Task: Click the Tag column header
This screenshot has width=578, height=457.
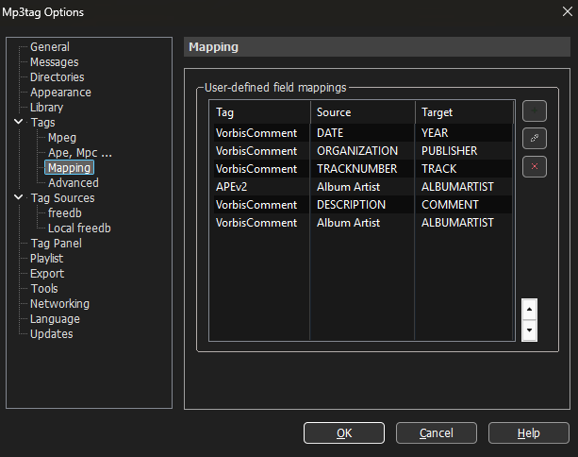Action: pyautogui.click(x=260, y=112)
